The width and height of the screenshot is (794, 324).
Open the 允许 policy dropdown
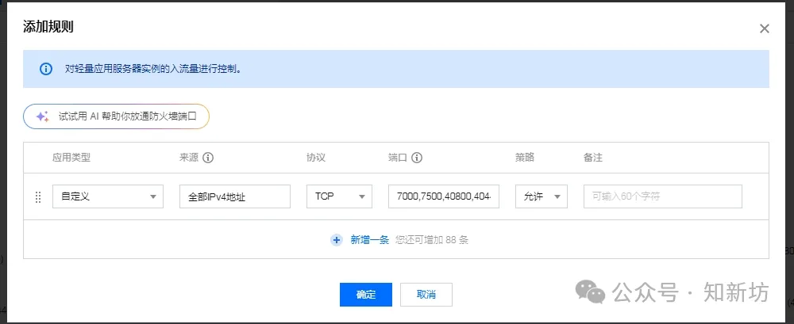(542, 196)
